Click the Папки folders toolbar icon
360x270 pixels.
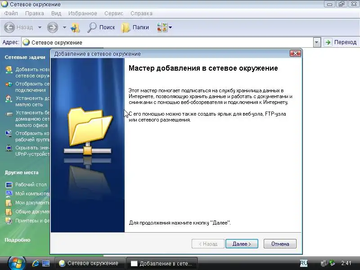(126, 27)
